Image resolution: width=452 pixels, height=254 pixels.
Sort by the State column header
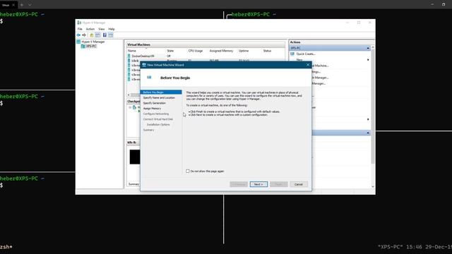(170, 51)
